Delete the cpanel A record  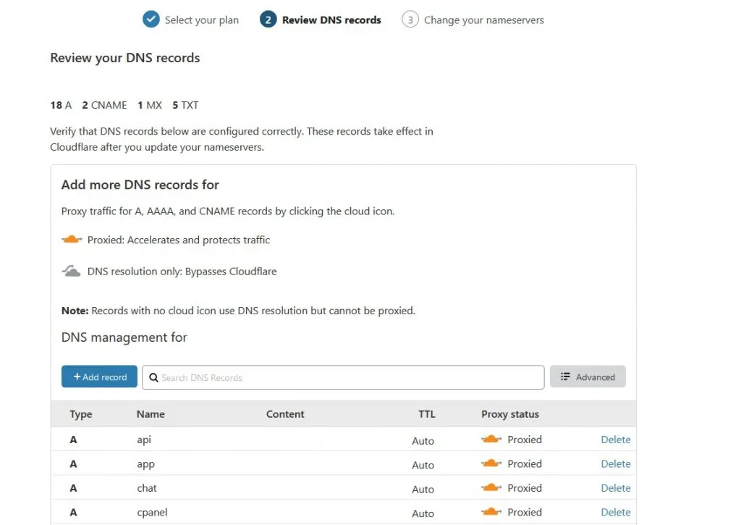click(615, 512)
